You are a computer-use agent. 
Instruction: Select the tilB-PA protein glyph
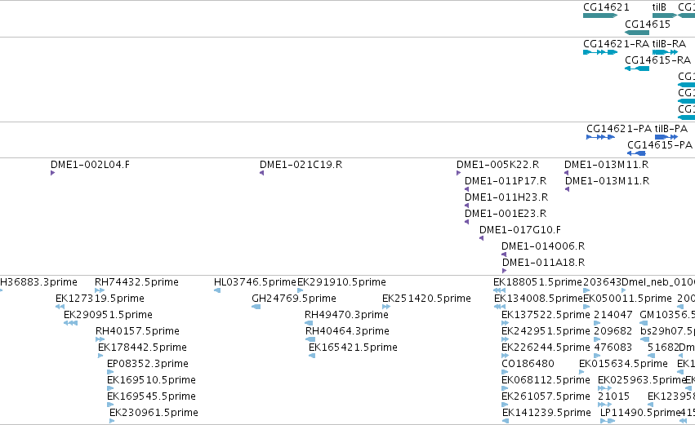[x=666, y=137]
